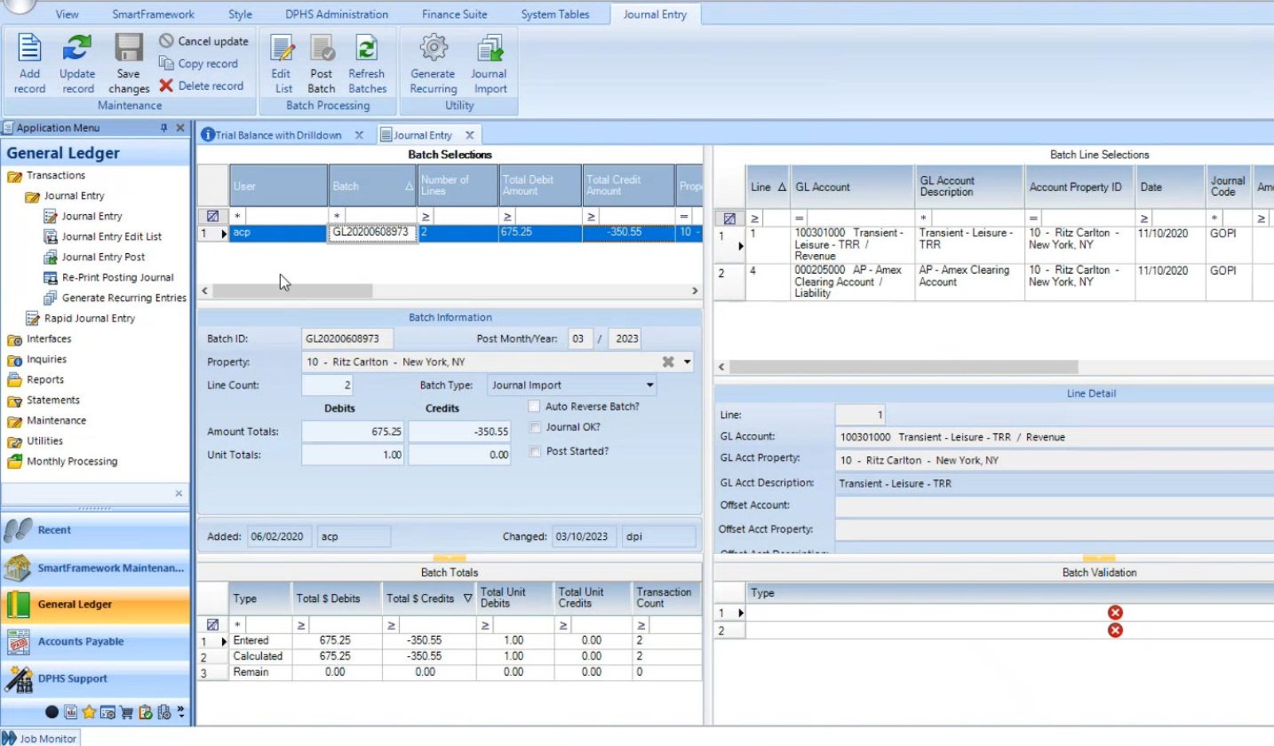Open the System Tables ribbon tab

coord(555,14)
